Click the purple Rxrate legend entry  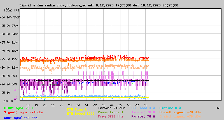pyautogui.click(x=143, y=116)
